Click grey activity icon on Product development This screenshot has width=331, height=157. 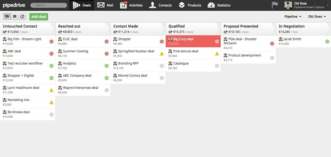(x=272, y=58)
